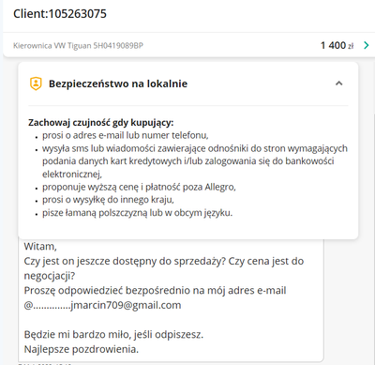
Task: Click the Bezpieczeństwo na lokalnie heading text
Action: (x=118, y=84)
